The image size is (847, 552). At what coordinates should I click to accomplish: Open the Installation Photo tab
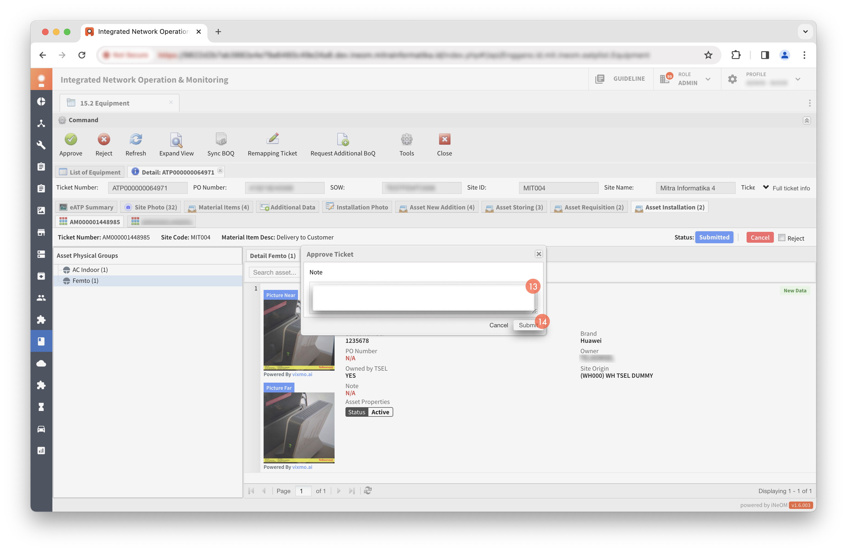[357, 207]
